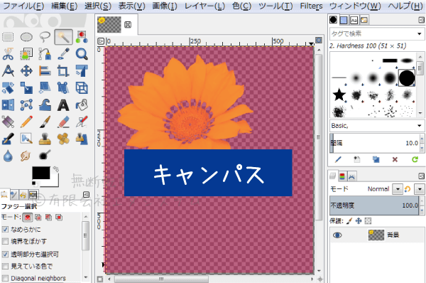Open the layer mode Normal dropdown
Screen dimensions: 426x283
pyautogui.click(x=398, y=189)
